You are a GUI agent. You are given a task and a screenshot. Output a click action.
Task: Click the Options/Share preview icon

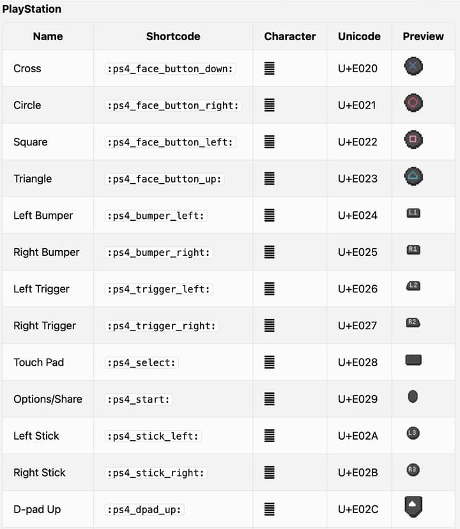[x=413, y=397]
